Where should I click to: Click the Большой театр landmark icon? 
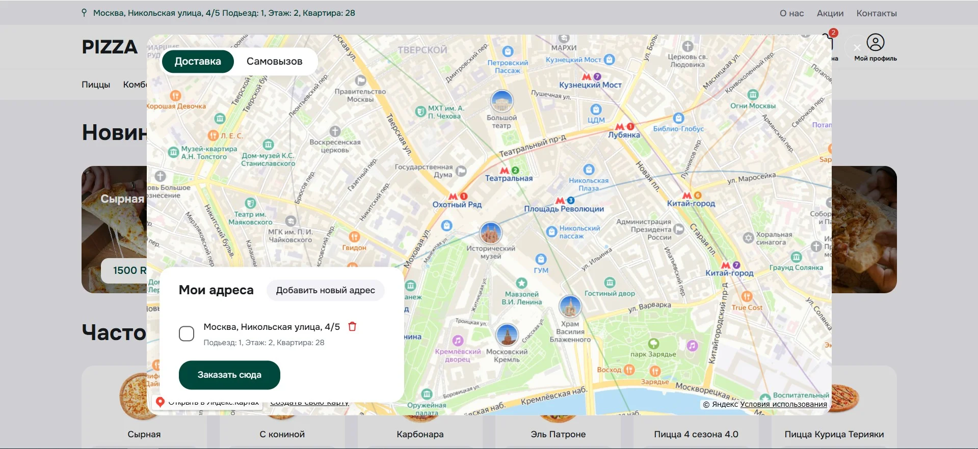click(501, 101)
